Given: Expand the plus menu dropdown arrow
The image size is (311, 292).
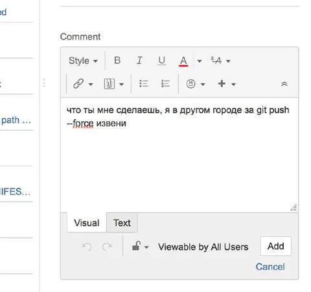Looking at the screenshot, I should (233, 84).
